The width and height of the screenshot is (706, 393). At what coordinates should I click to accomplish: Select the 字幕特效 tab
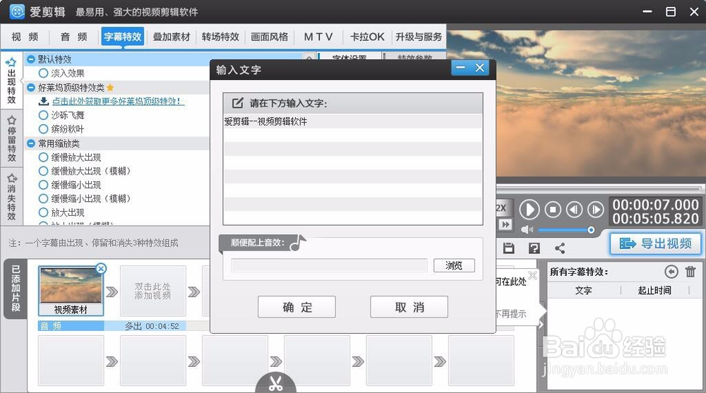click(x=122, y=37)
